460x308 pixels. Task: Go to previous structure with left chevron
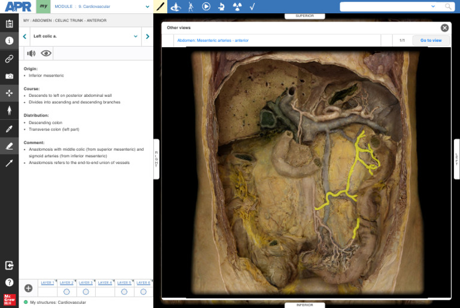click(x=25, y=36)
